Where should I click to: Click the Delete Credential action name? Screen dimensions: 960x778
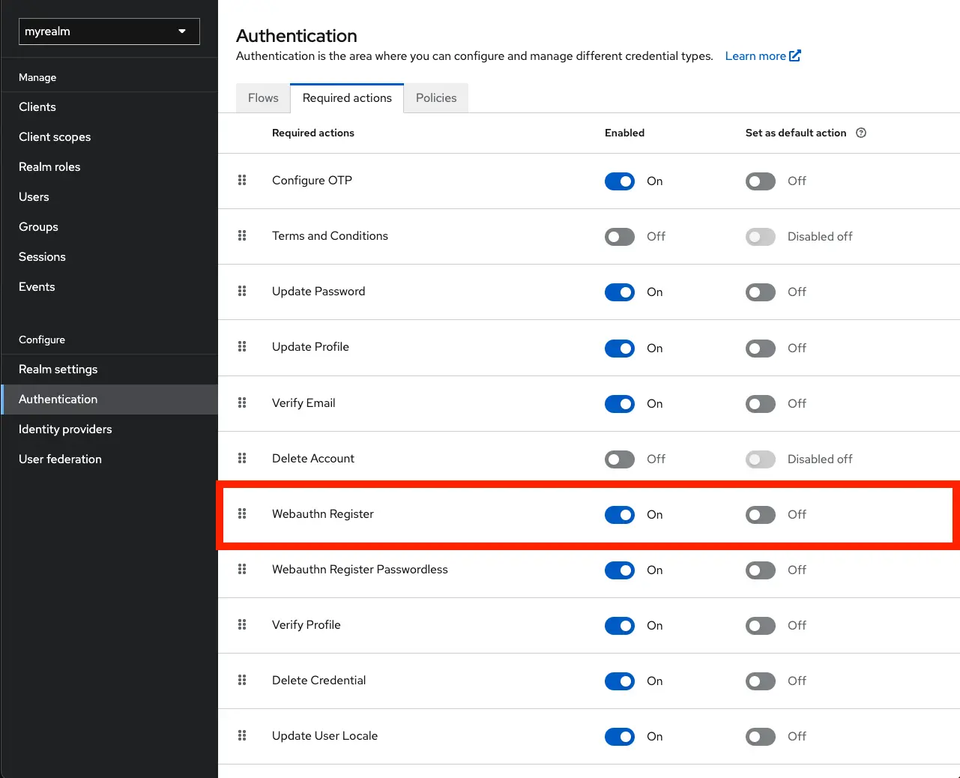point(319,680)
